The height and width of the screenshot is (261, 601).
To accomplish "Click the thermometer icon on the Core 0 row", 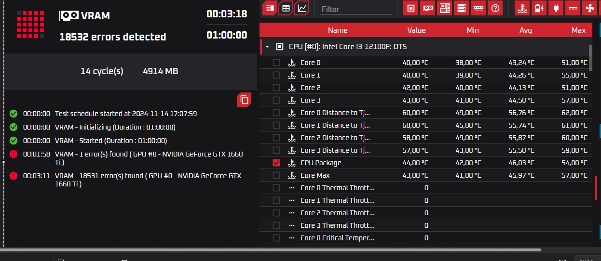I will tap(291, 63).
